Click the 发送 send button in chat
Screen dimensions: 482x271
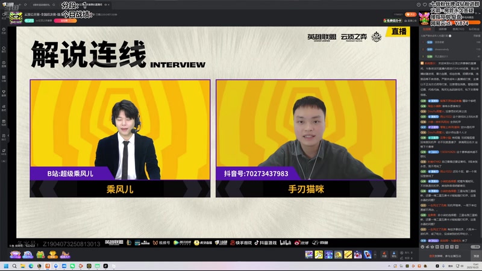pos(476,256)
